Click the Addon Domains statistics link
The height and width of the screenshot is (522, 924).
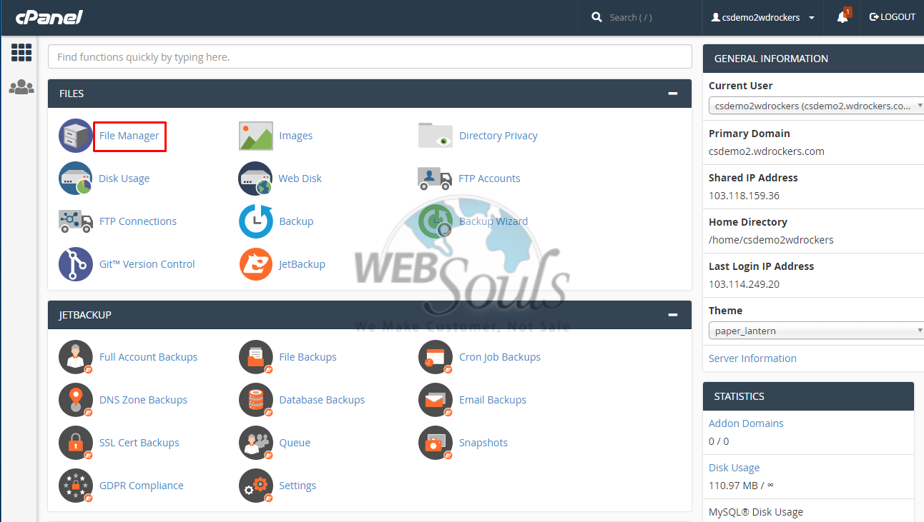coord(746,423)
